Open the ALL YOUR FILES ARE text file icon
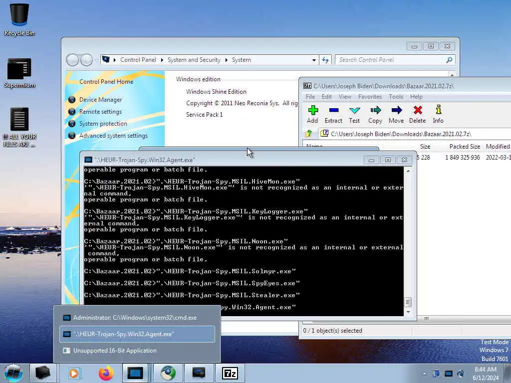Viewport: 511px width, 383px height. pyautogui.click(x=19, y=128)
